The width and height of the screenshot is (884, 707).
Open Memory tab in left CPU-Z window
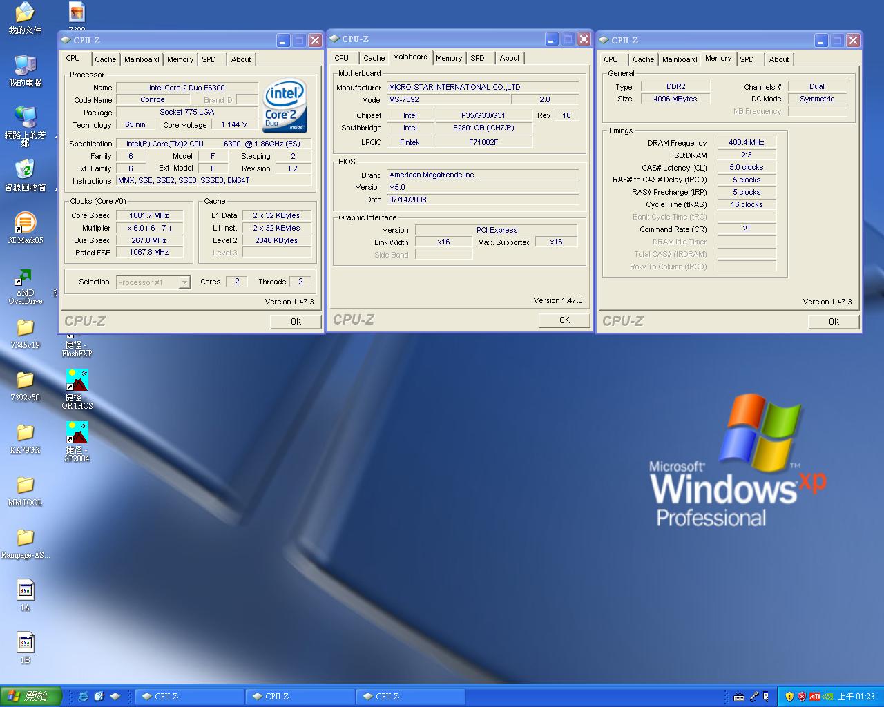(180, 59)
